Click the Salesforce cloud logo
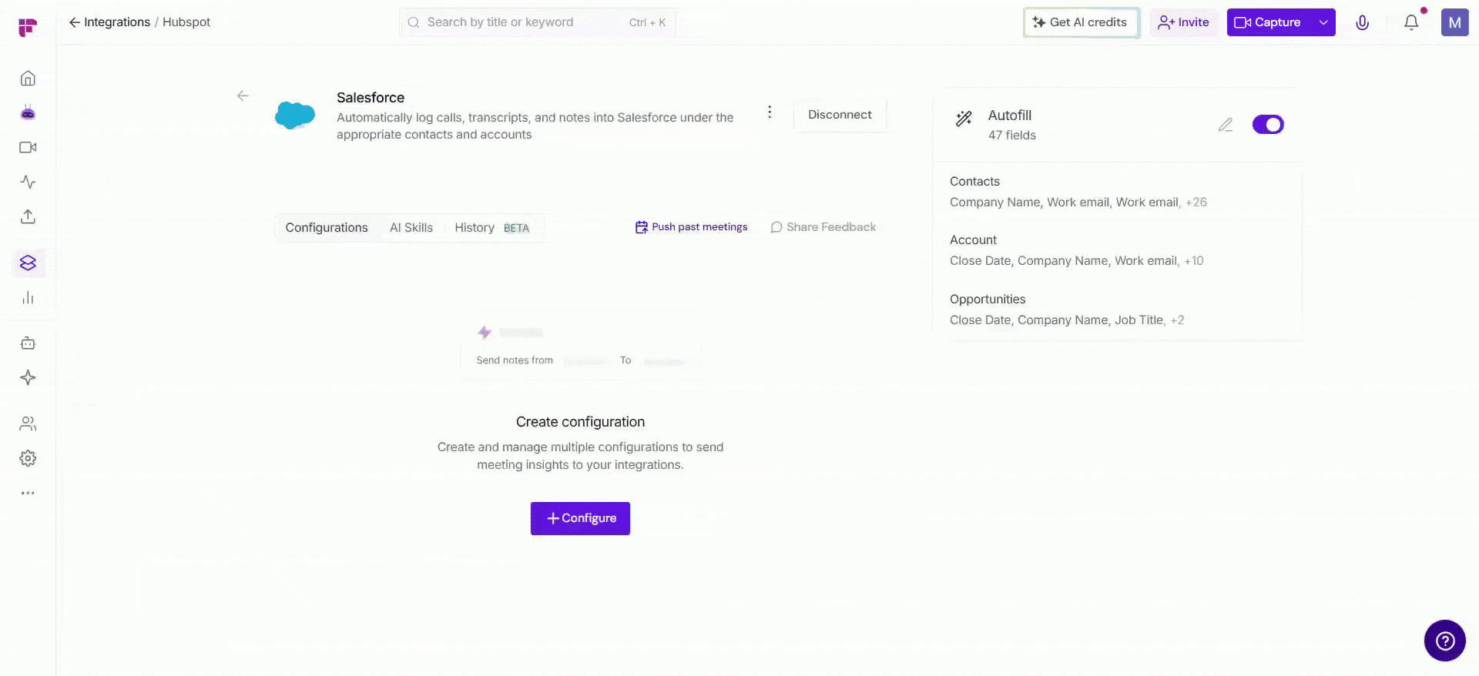 295,115
